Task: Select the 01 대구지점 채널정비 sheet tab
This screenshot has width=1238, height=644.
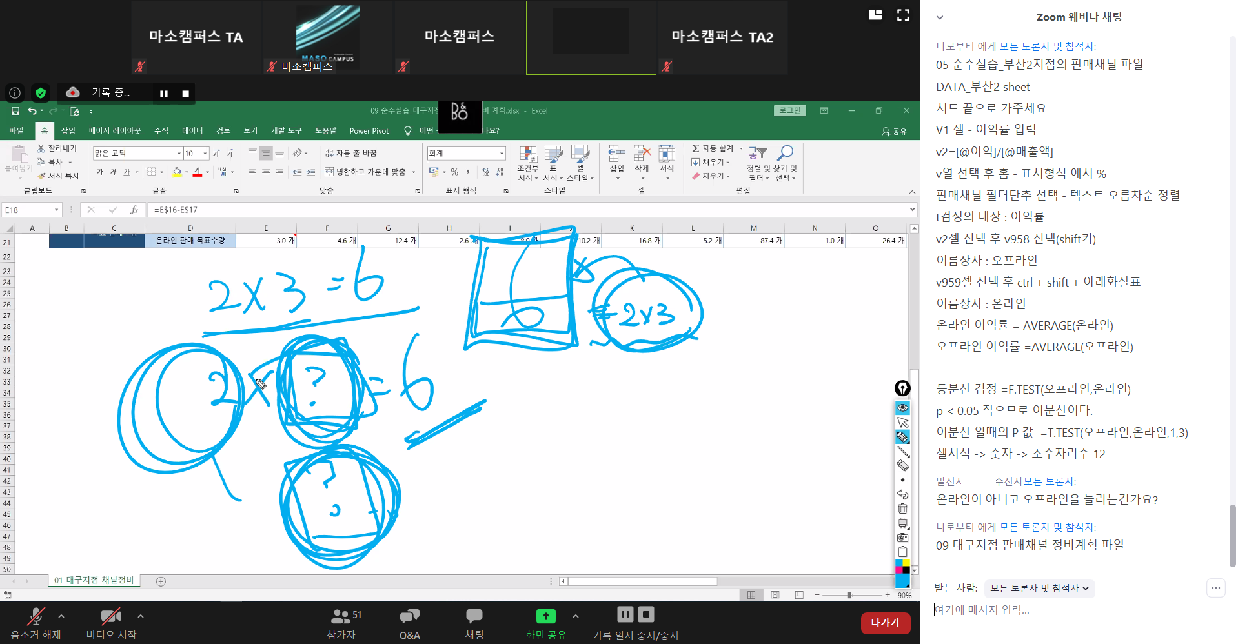Action: (94, 580)
